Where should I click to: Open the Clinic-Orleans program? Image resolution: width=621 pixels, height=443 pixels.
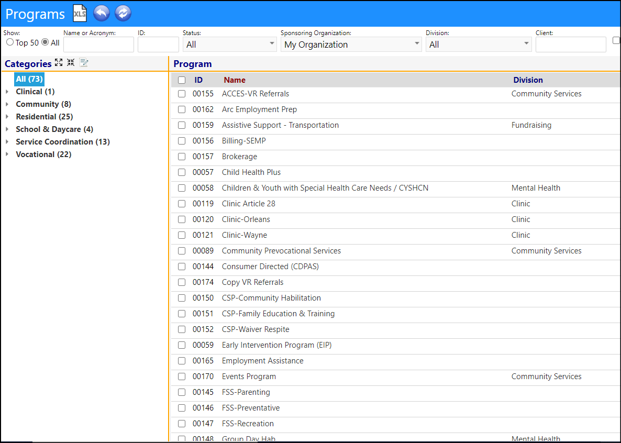pos(246,219)
